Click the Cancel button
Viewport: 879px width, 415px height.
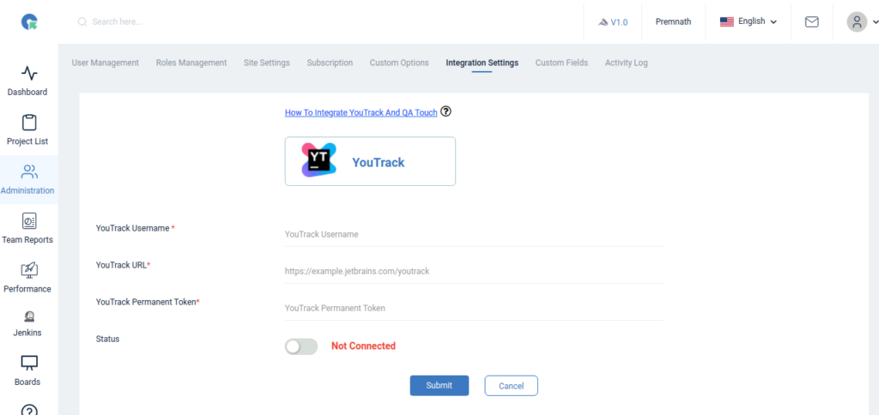pos(511,386)
